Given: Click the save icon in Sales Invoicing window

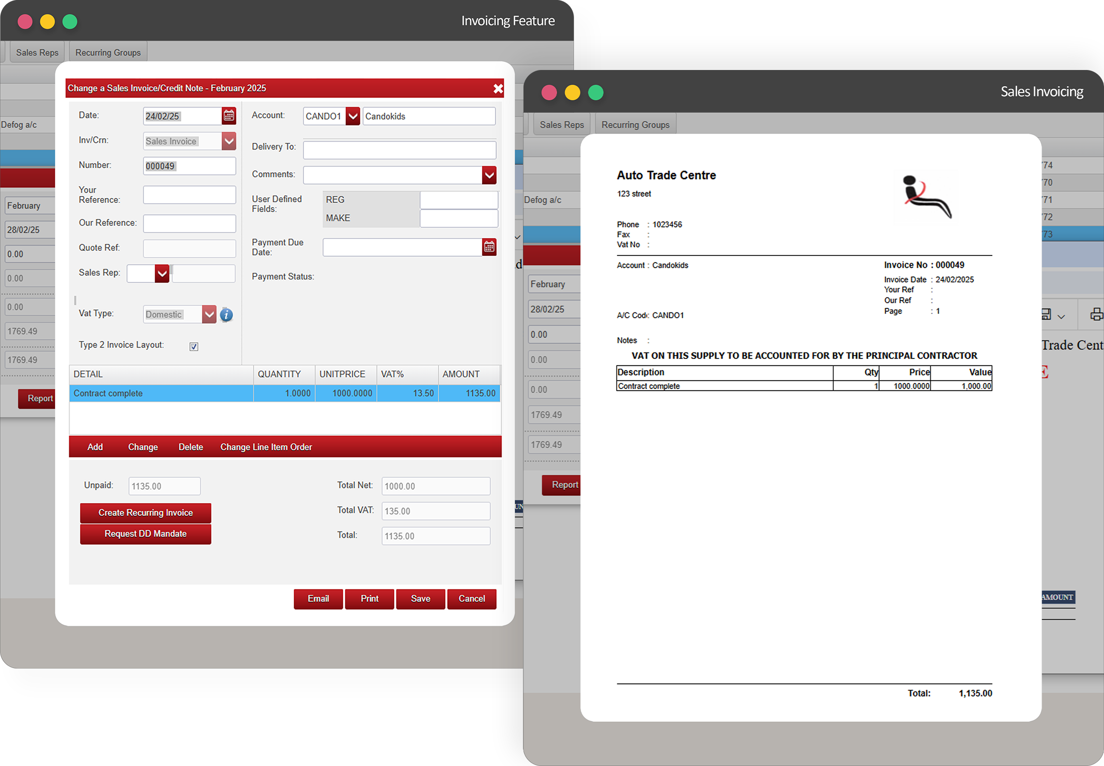Looking at the screenshot, I should tap(1046, 314).
